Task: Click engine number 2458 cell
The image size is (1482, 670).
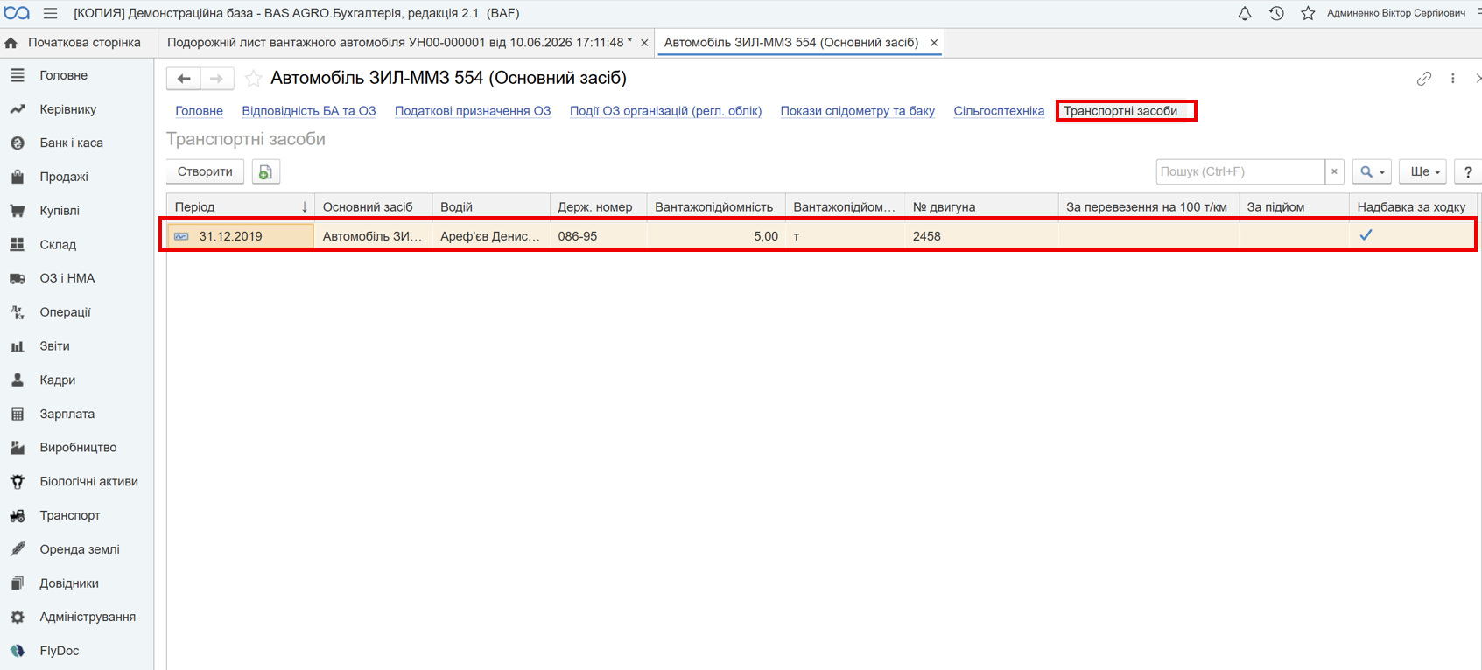Action: click(980, 236)
